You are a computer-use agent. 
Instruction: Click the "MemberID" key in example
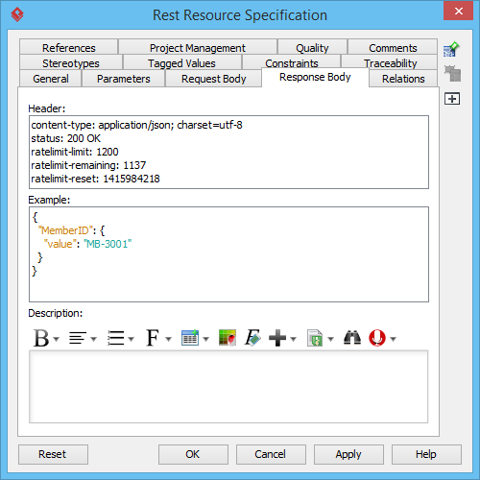(x=65, y=230)
